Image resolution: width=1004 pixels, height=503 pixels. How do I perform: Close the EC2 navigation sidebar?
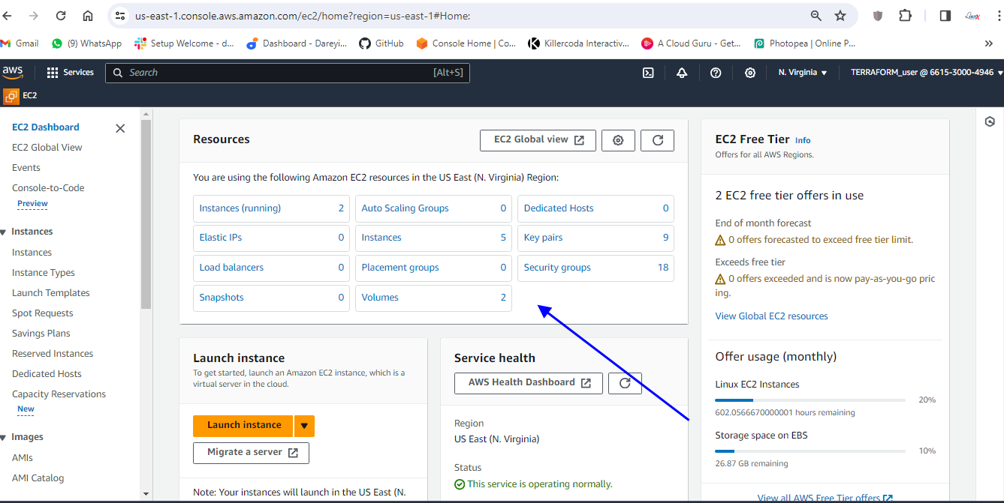tap(120, 128)
